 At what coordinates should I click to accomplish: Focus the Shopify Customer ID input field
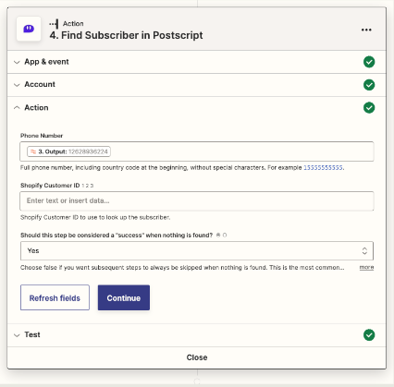[197, 201]
